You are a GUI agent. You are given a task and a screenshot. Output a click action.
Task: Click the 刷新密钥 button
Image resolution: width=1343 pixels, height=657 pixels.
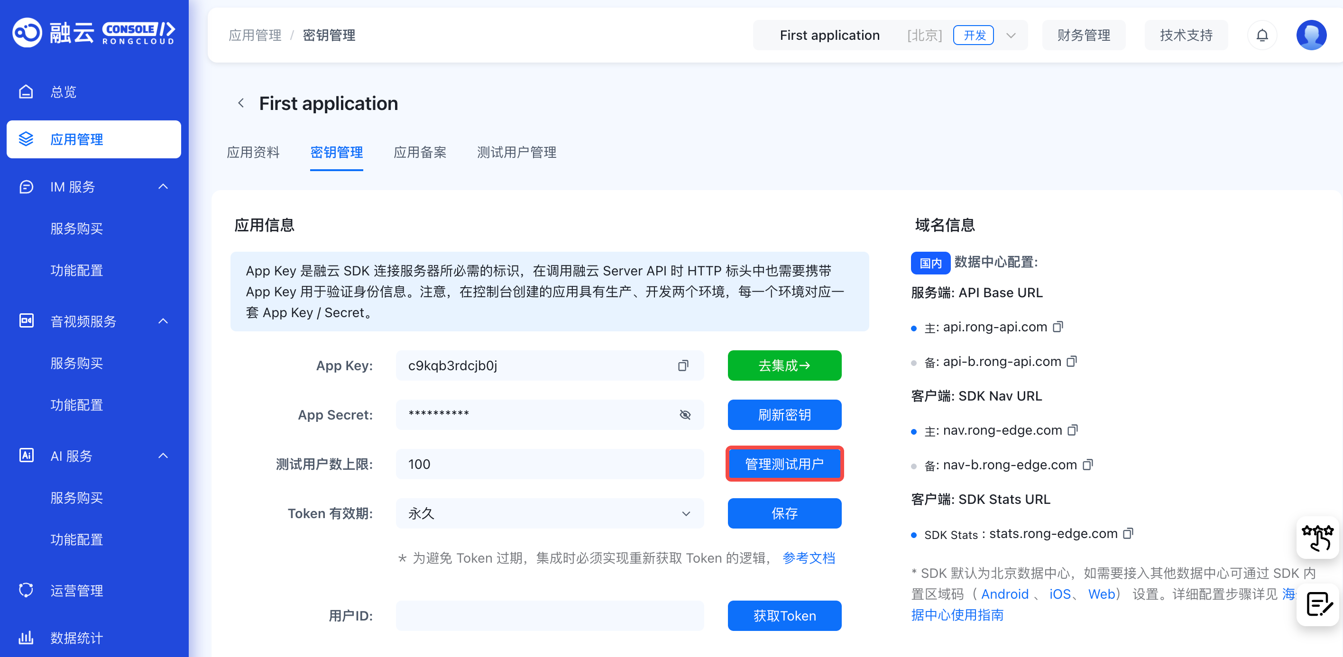(x=784, y=415)
